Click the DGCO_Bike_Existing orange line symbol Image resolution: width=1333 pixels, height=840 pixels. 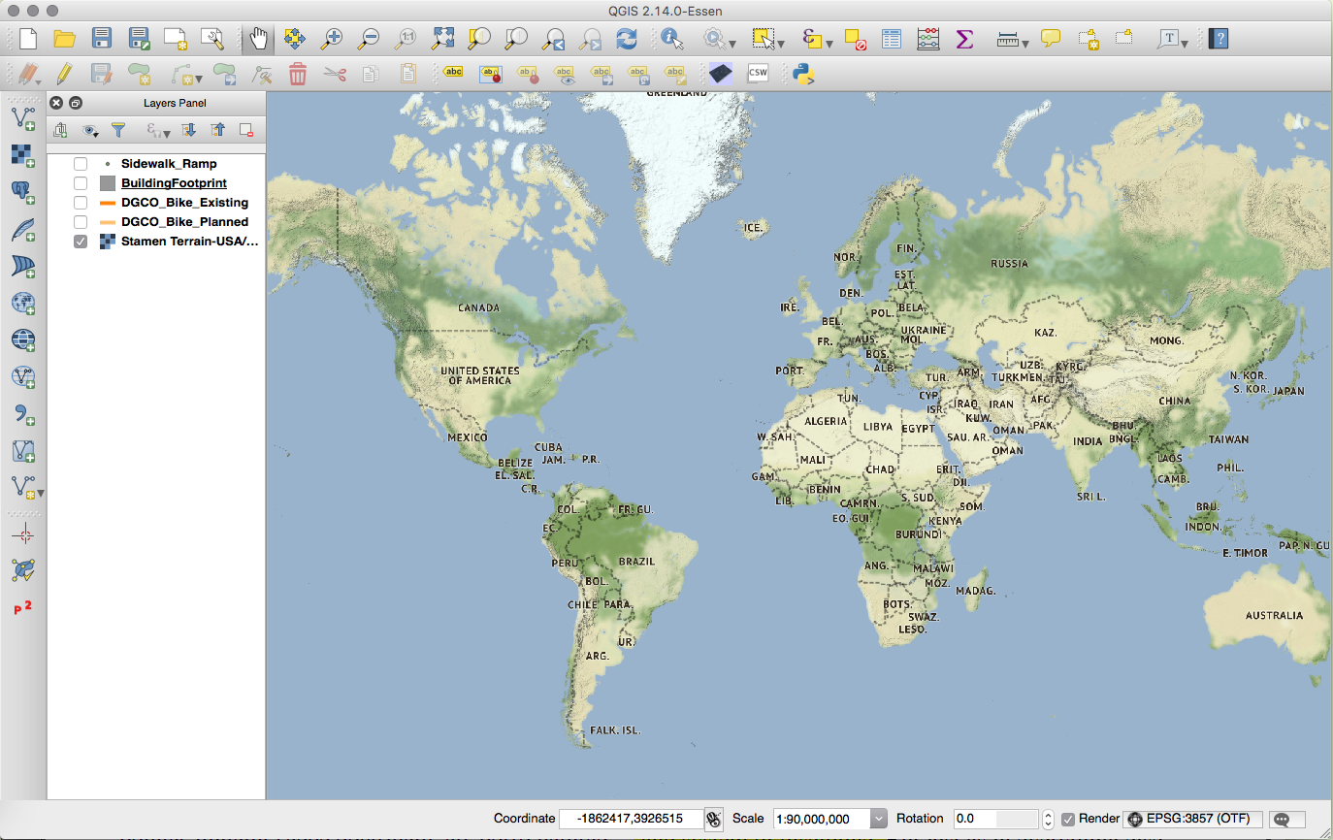[x=107, y=203]
